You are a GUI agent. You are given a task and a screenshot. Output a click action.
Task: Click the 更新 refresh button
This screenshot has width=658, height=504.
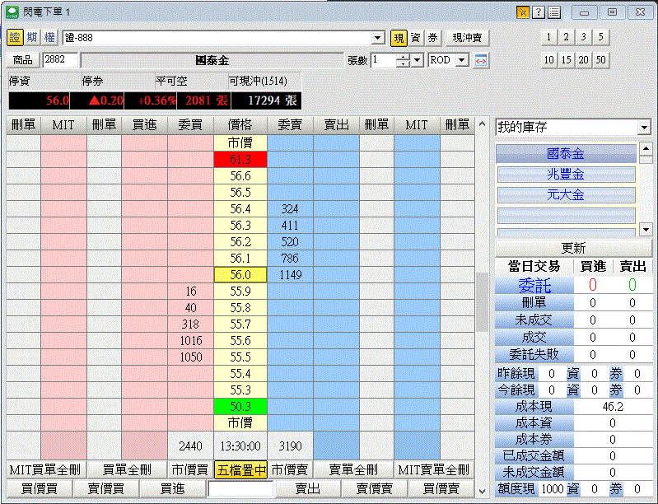[x=573, y=248]
